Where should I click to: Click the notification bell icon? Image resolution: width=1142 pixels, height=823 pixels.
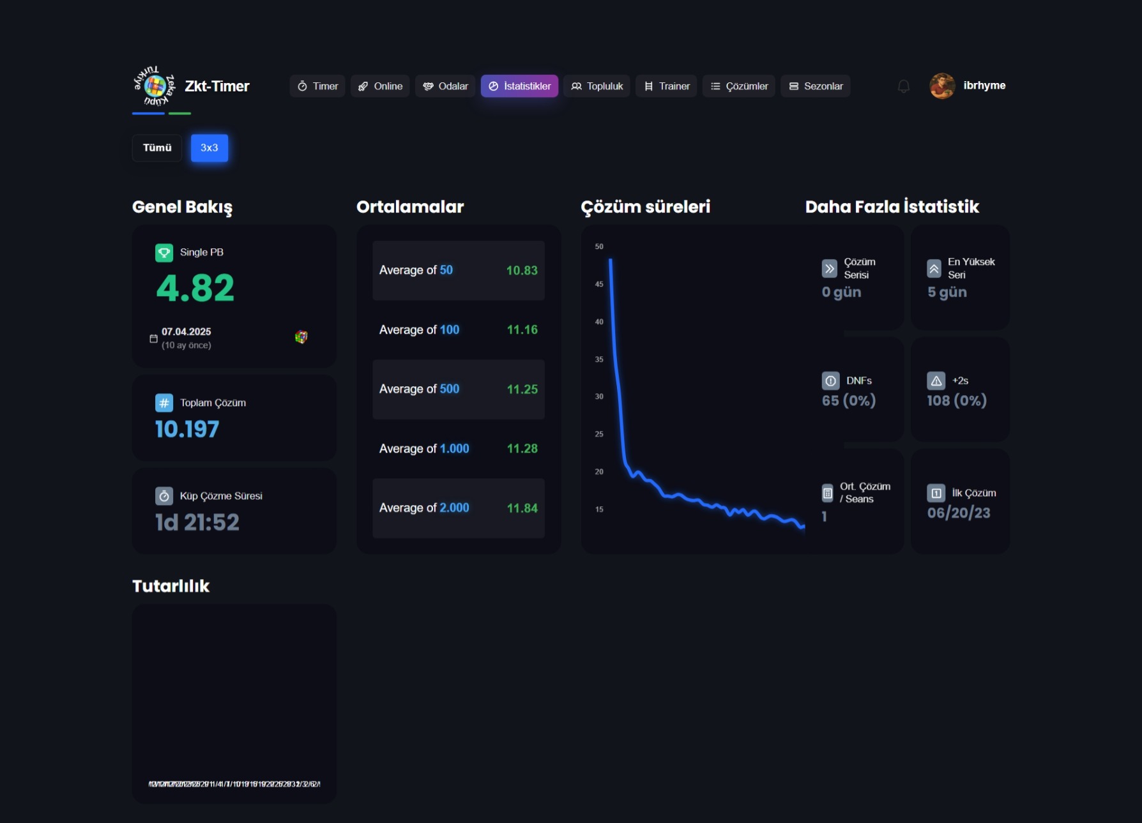(903, 86)
